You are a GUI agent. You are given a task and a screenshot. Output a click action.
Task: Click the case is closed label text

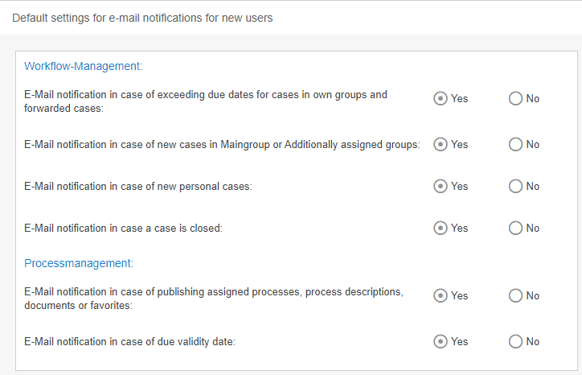[x=123, y=229]
